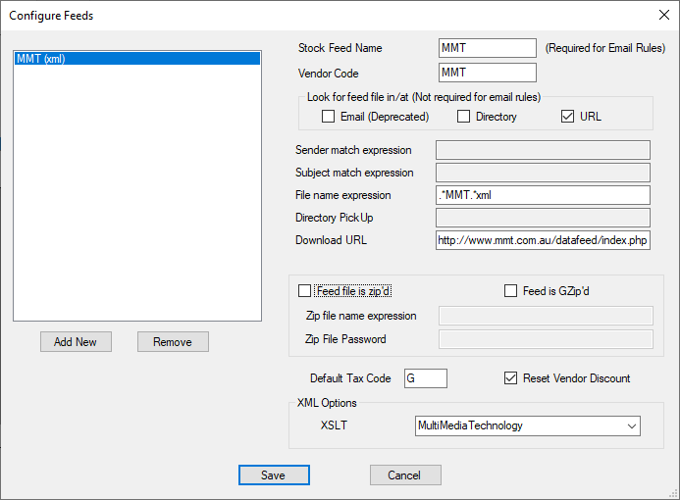Uncheck the URL checkbox
This screenshot has height=500, width=680.
(x=567, y=117)
